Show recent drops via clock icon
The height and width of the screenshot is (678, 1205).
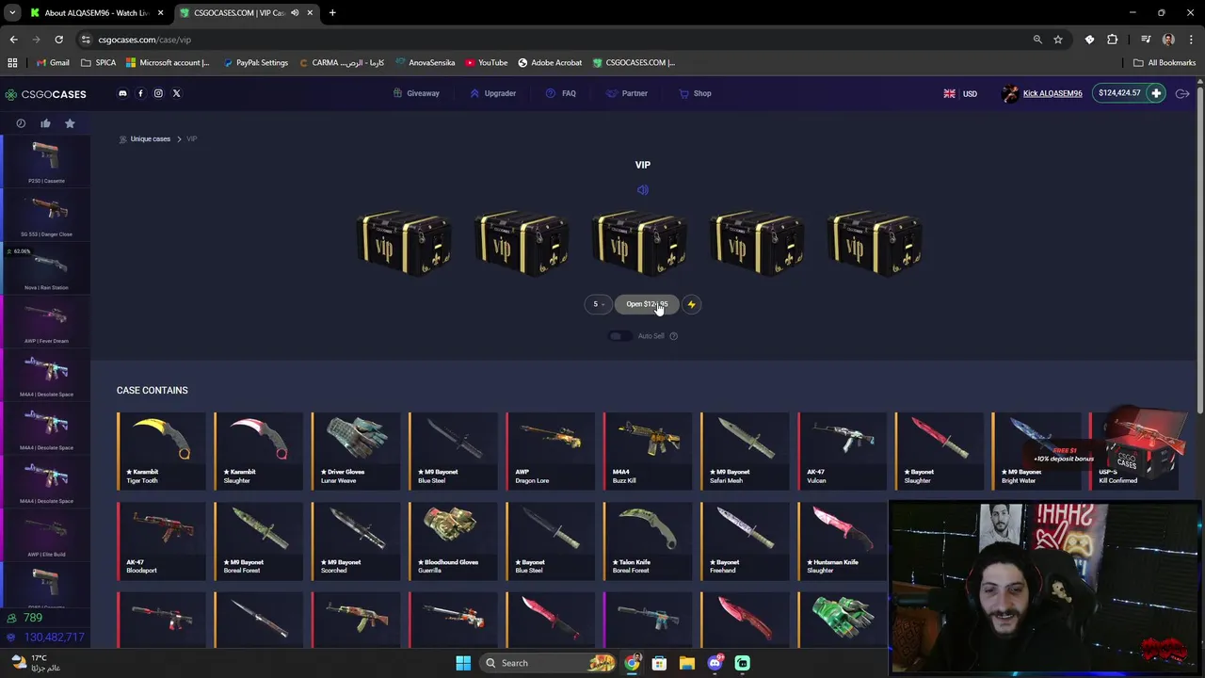tap(21, 123)
